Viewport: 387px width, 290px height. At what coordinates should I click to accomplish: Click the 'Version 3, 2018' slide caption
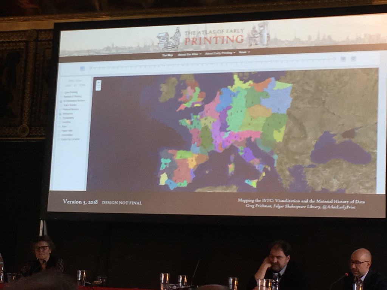pyautogui.click(x=80, y=202)
